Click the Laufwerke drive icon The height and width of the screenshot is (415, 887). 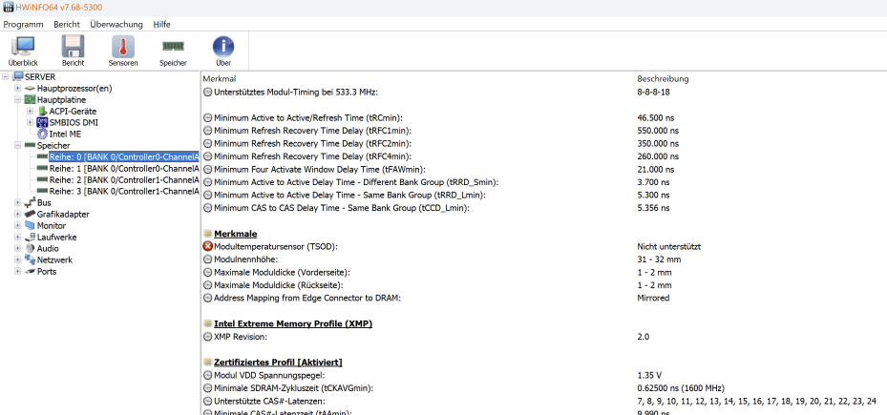(31, 237)
